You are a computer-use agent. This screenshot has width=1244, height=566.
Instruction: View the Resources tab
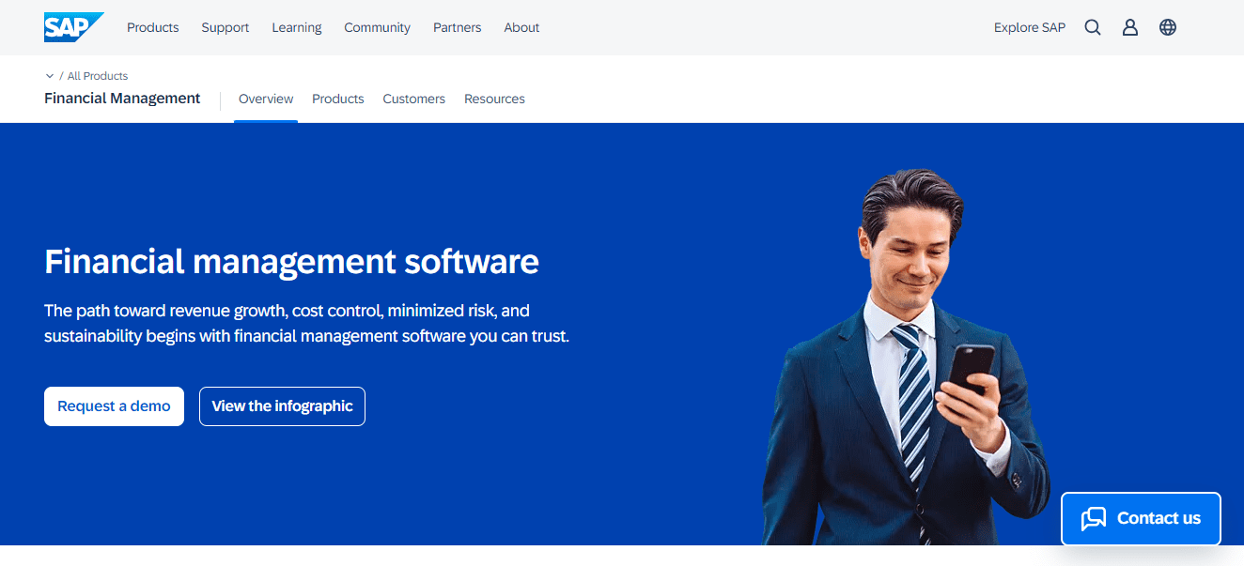(x=494, y=98)
